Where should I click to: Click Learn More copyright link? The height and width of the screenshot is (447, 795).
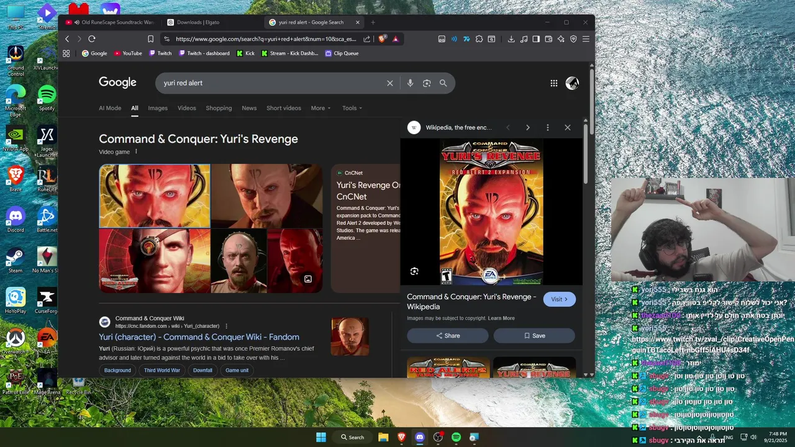tap(501, 318)
